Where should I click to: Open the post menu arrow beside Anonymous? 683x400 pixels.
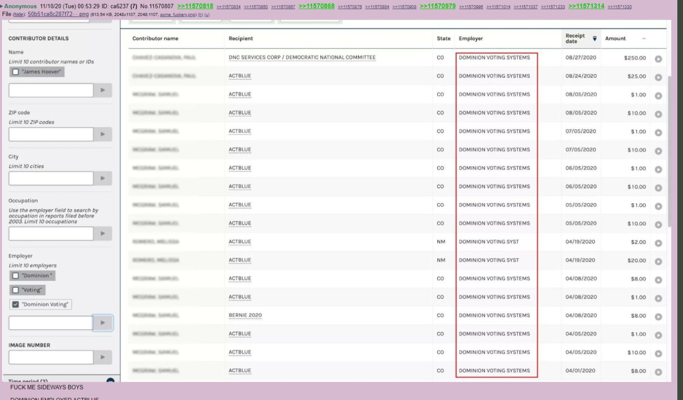pos(2,6)
